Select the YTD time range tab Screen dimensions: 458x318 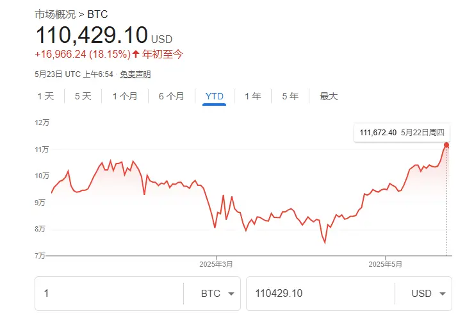click(x=214, y=96)
